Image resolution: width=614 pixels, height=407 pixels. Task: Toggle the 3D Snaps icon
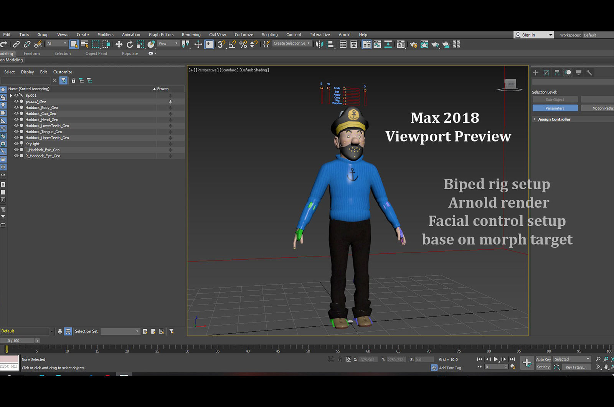(221, 45)
